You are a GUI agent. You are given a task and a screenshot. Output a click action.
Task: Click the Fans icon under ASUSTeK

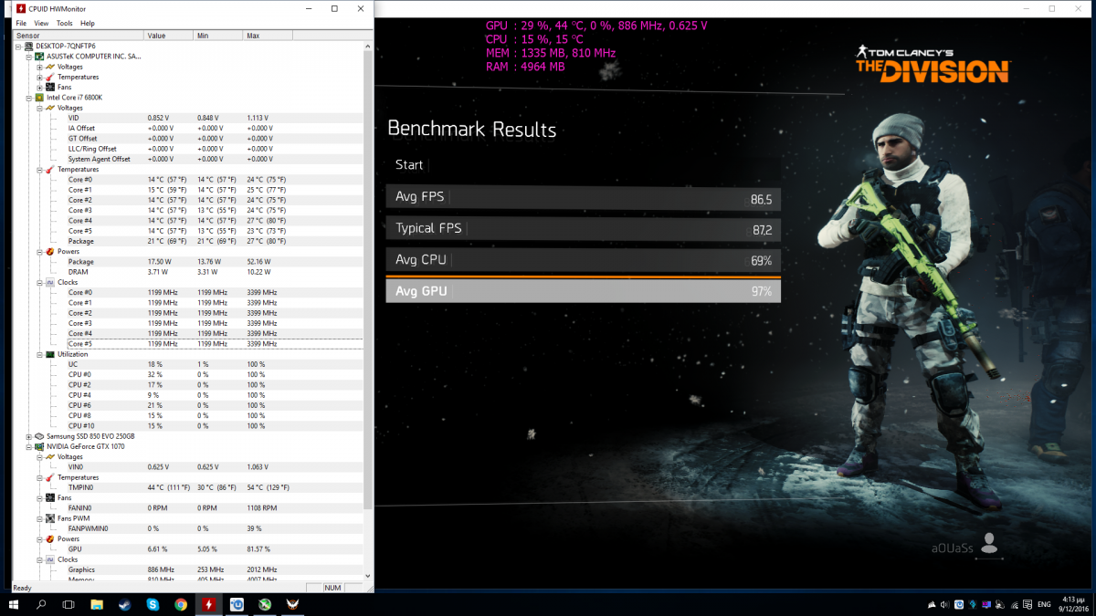[50, 87]
